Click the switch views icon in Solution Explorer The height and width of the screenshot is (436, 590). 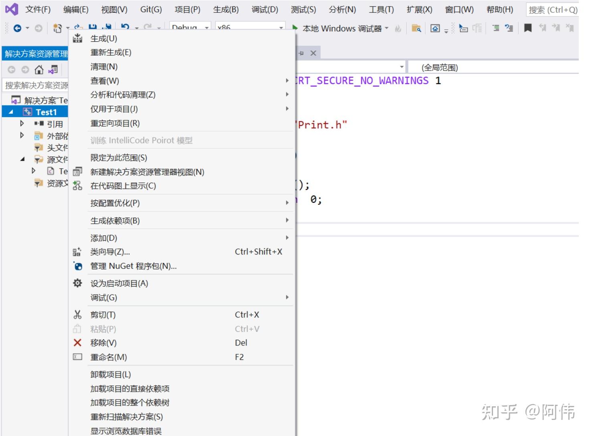point(53,70)
